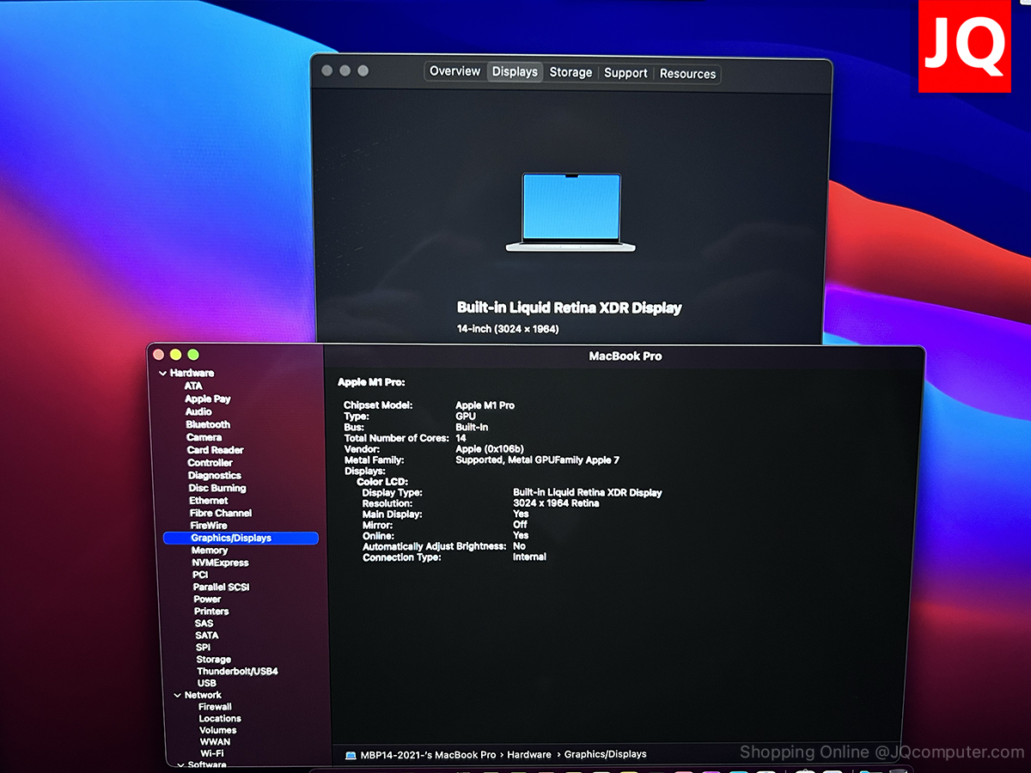
Task: Click the Display Type value in System Information
Action: point(588,493)
